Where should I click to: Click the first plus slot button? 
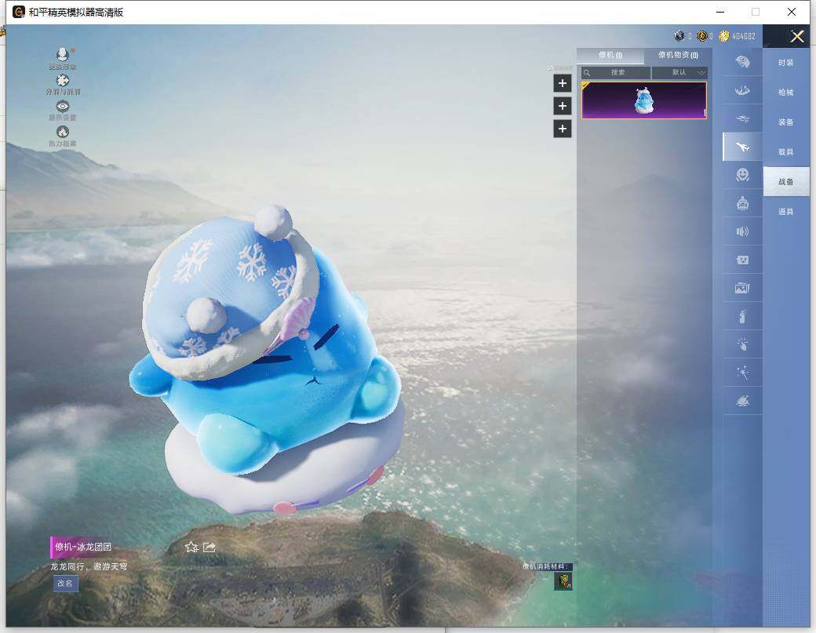click(562, 83)
